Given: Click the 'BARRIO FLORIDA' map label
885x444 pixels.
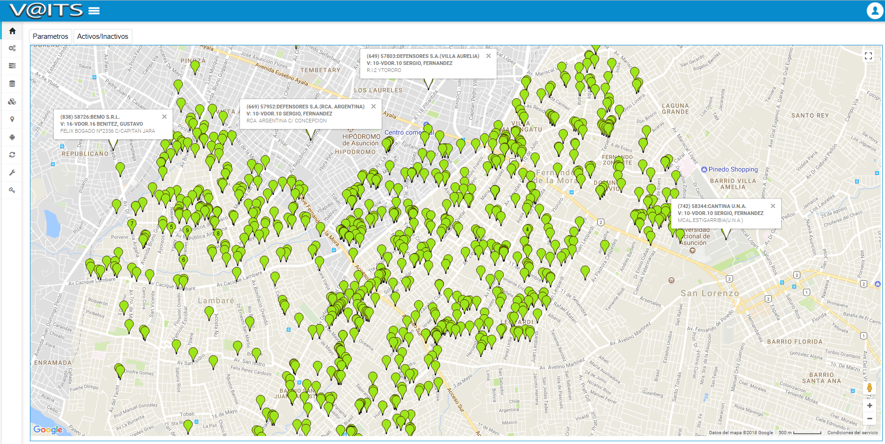Looking at the screenshot, I should (x=794, y=342).
